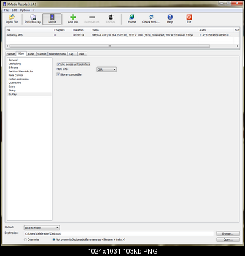Image resolution: width=245 pixels, height=256 pixels.
Task: Select the Overwrite radio button
Action: click(x=25, y=239)
